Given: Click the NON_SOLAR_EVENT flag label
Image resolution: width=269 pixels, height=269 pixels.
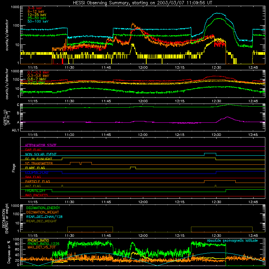Looking at the screenshot, I should point(41,154).
